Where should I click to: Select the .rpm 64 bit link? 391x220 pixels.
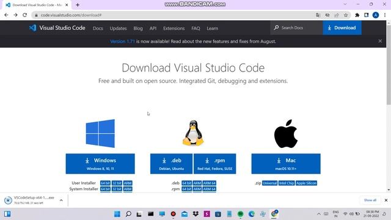tap(186, 189)
